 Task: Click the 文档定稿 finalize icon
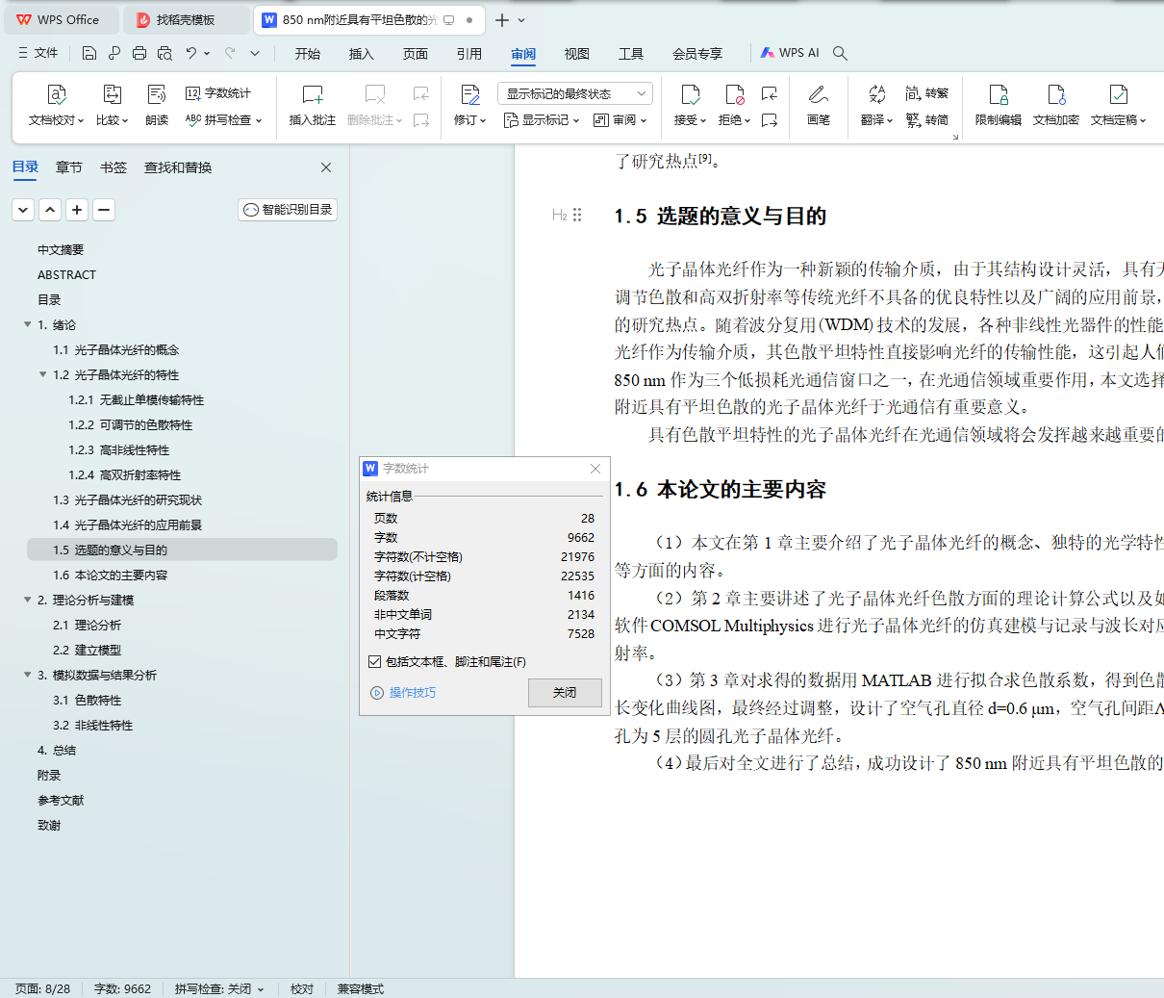coord(1118,94)
